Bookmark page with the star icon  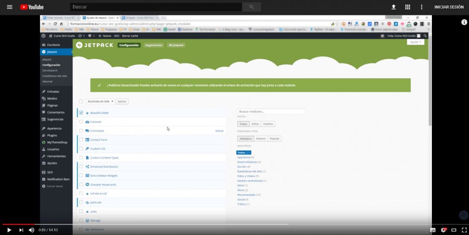coord(337,24)
